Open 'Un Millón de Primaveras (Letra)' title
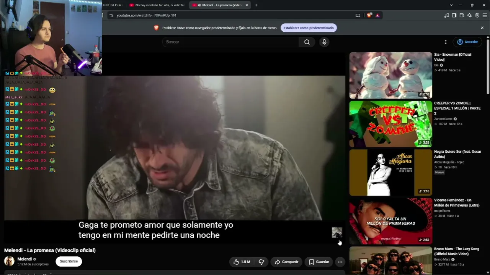Screen dimensions: 490x275 pyautogui.click(x=457, y=203)
